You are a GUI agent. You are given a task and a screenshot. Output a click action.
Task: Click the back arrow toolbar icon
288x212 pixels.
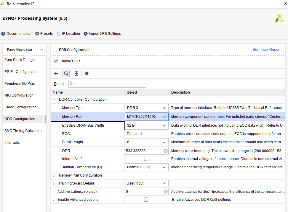point(56,74)
